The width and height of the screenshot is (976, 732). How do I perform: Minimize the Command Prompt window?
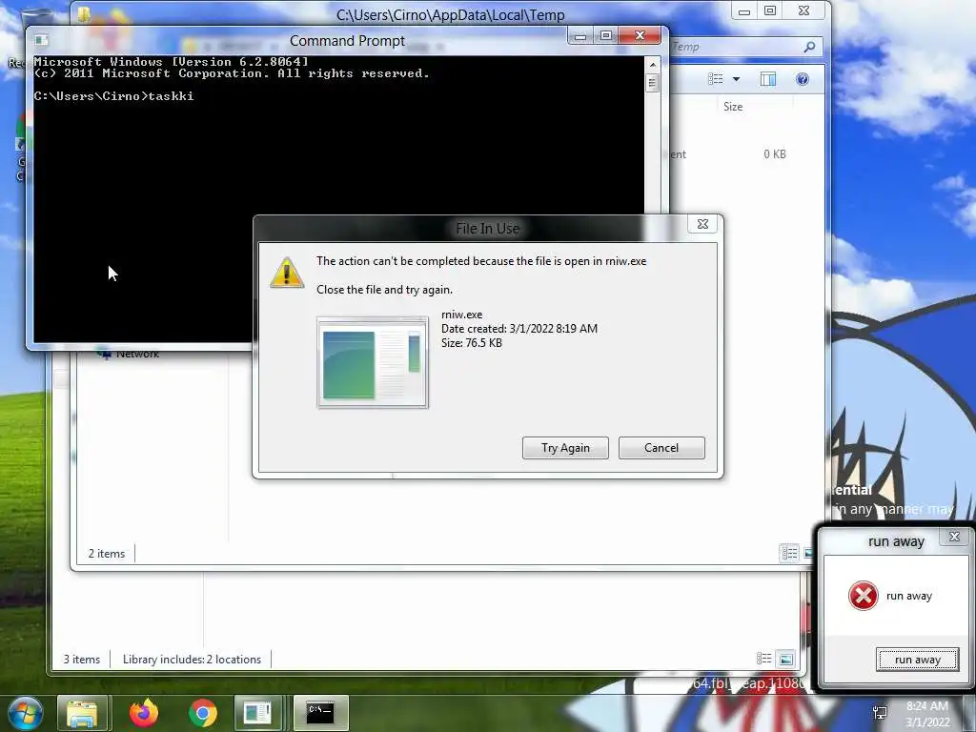click(x=580, y=36)
